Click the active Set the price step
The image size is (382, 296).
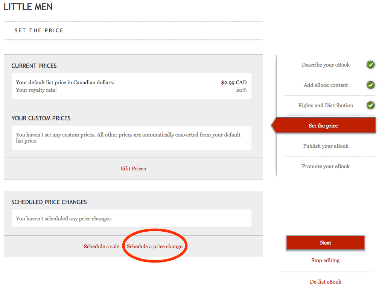pyautogui.click(x=323, y=126)
